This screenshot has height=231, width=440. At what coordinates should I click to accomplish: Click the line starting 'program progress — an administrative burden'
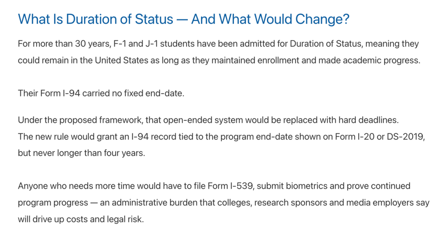click(x=224, y=203)
